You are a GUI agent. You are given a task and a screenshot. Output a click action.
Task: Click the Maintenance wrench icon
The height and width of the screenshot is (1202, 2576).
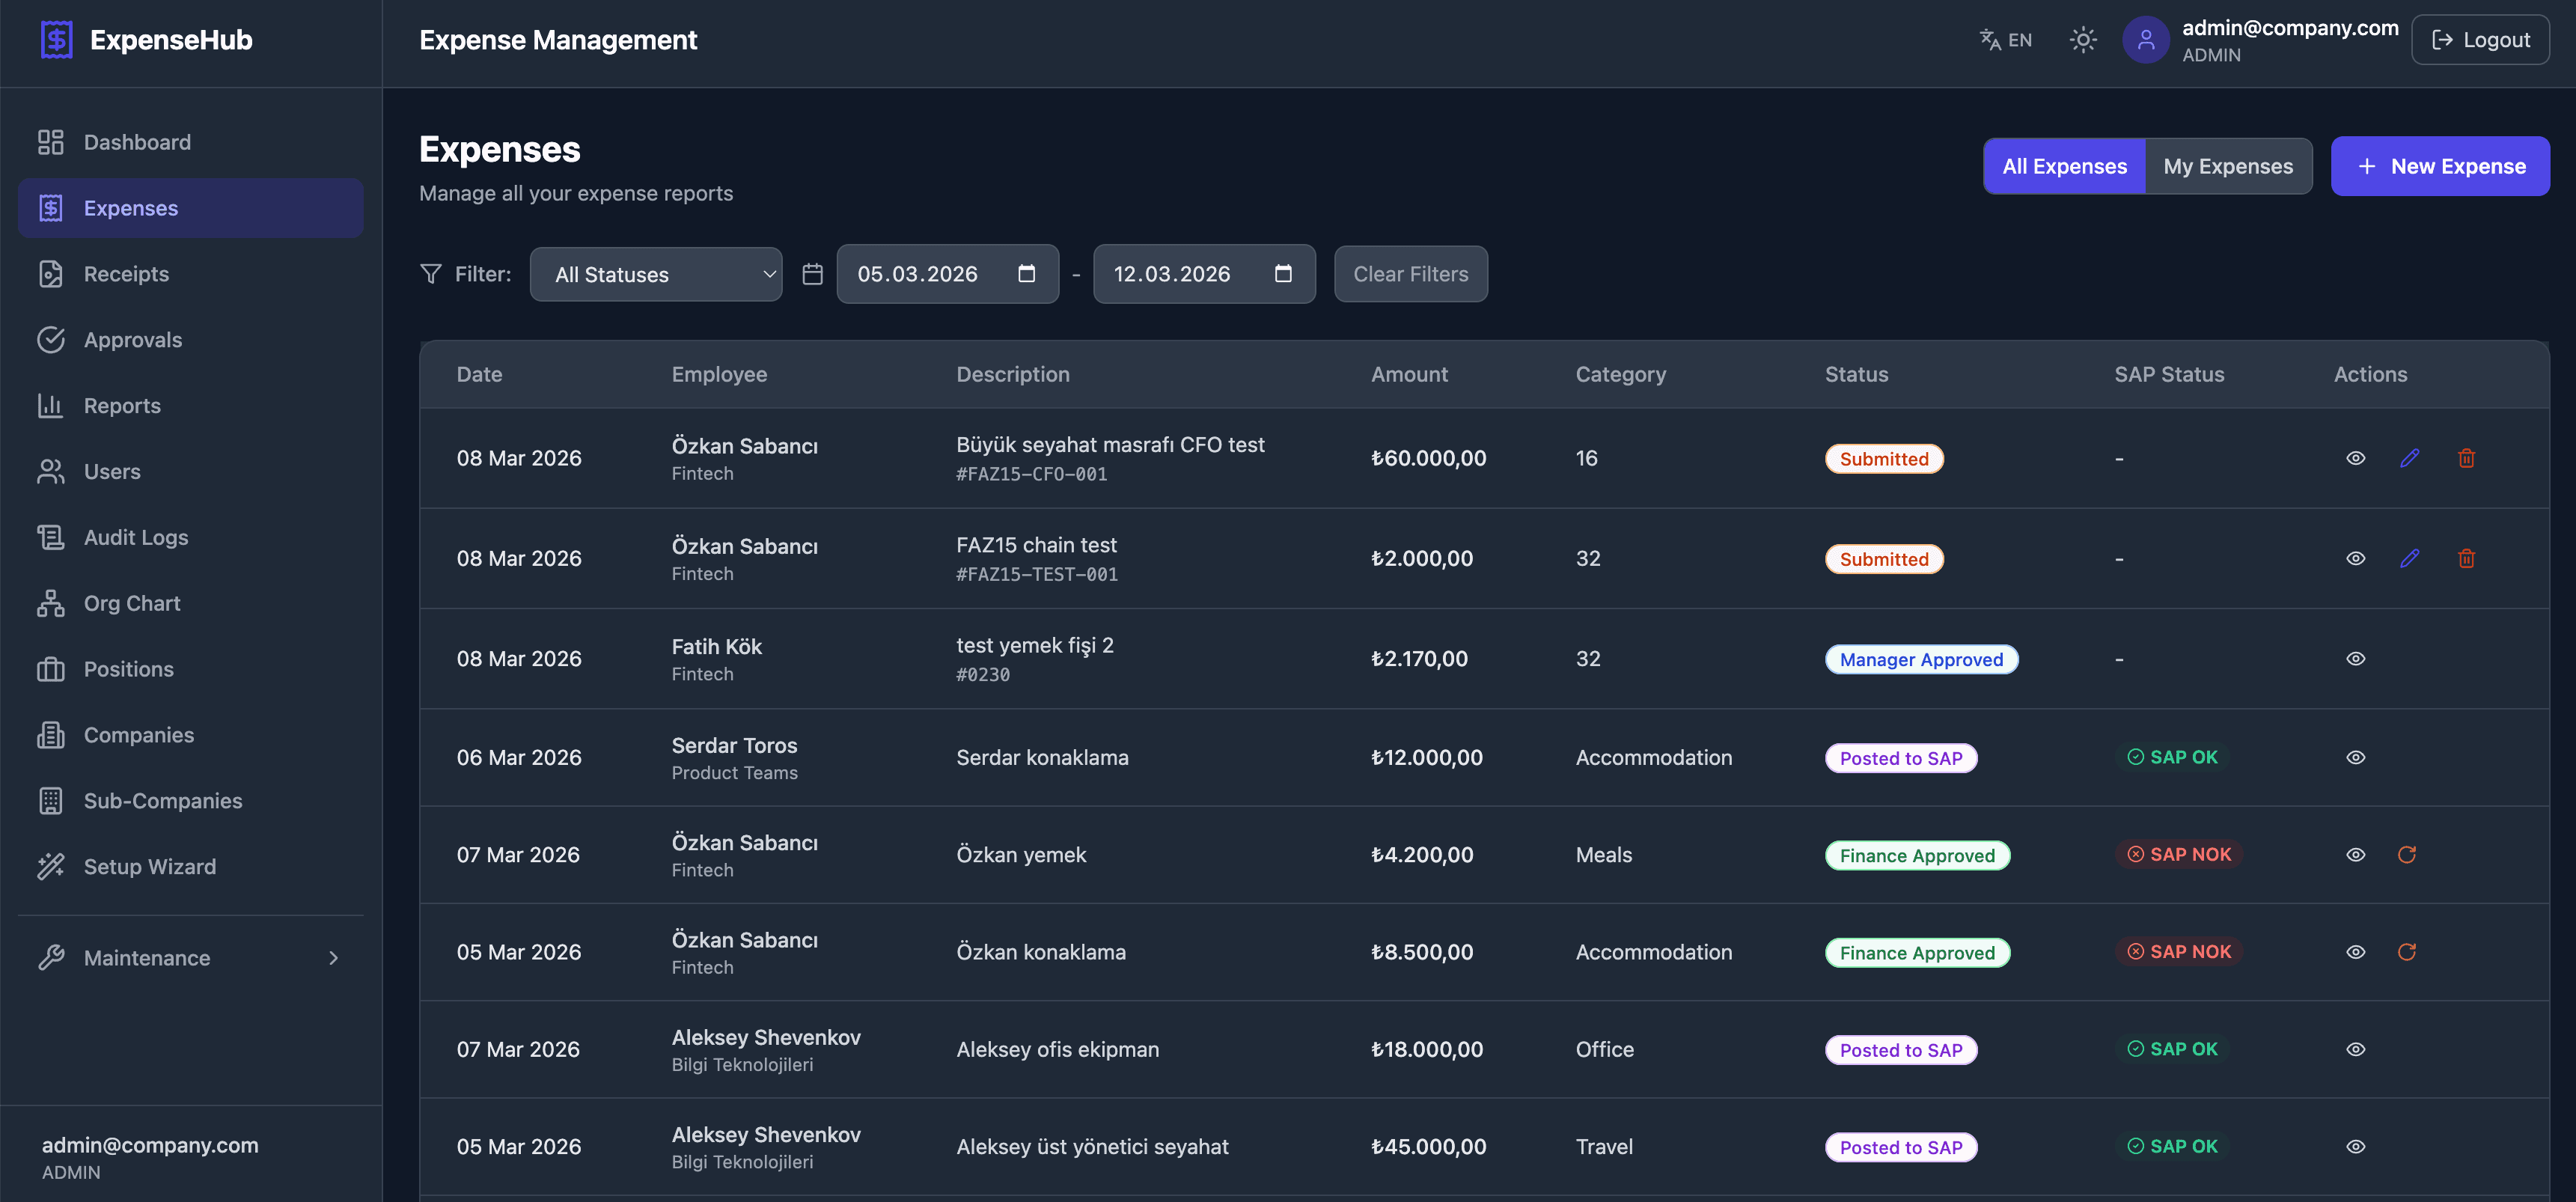(51, 958)
